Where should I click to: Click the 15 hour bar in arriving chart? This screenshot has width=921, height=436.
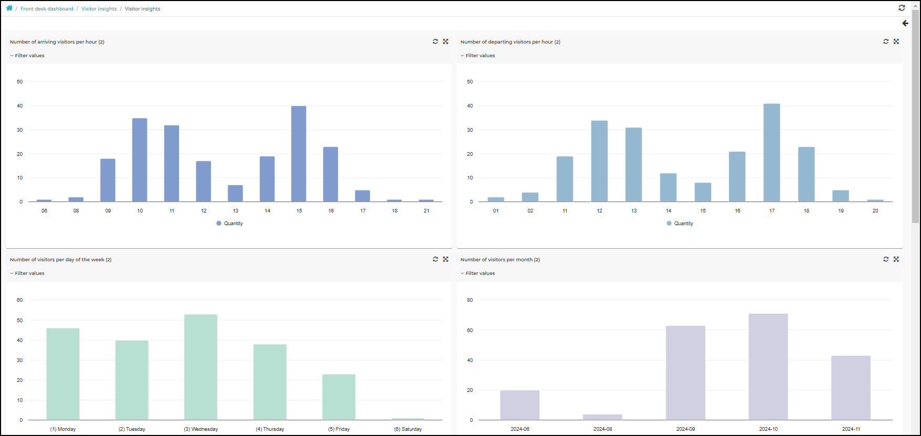pos(299,154)
